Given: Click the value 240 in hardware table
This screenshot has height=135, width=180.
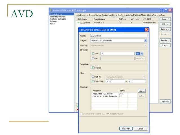Looking at the screenshot, I should 121,94.
